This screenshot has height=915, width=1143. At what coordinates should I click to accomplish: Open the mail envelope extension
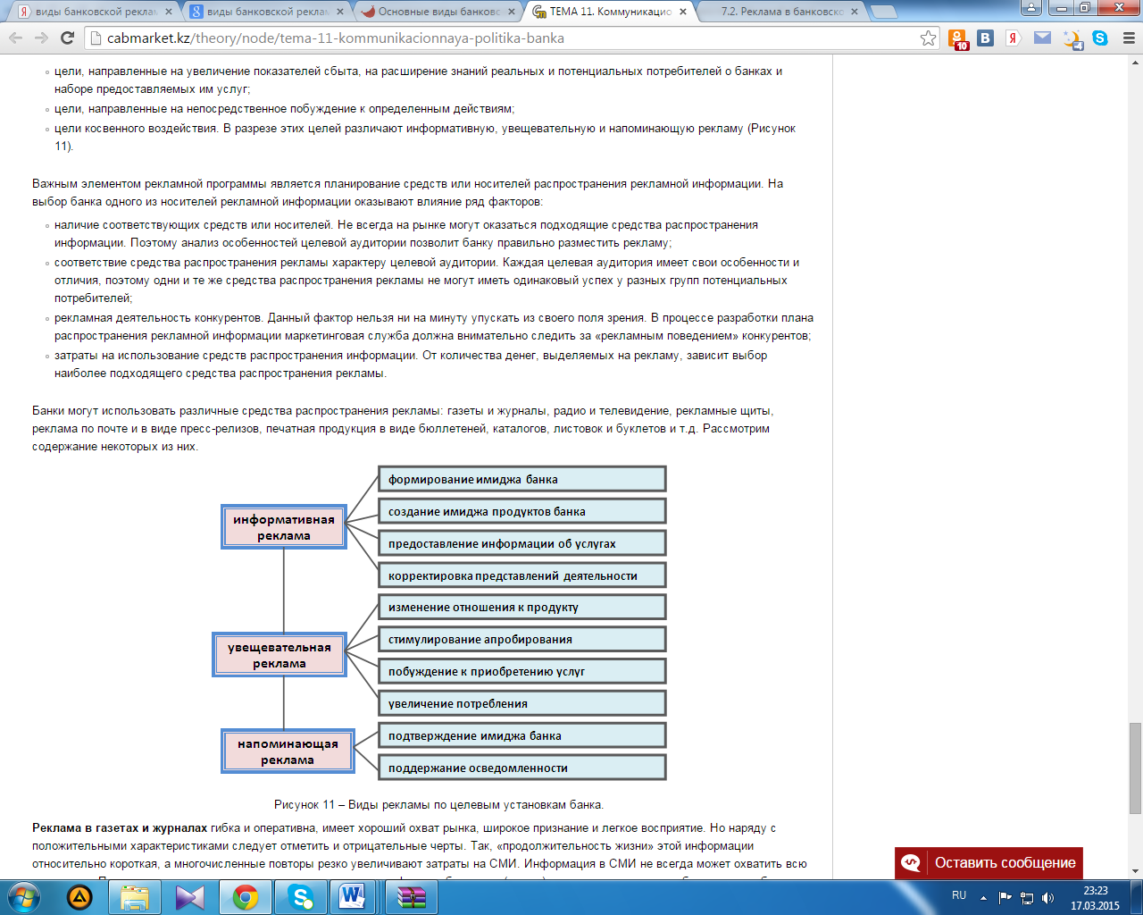click(x=1042, y=38)
